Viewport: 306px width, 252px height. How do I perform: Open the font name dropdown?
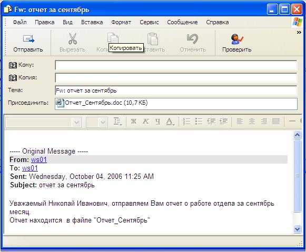coord(76,123)
